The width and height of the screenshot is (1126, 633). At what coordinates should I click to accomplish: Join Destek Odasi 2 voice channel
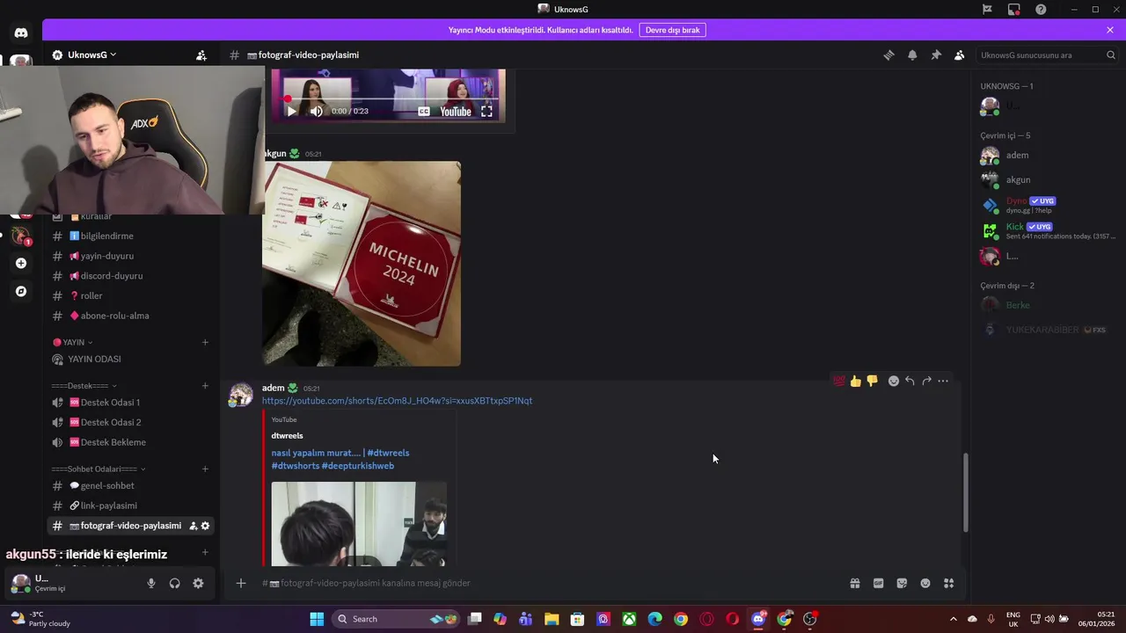(130, 422)
